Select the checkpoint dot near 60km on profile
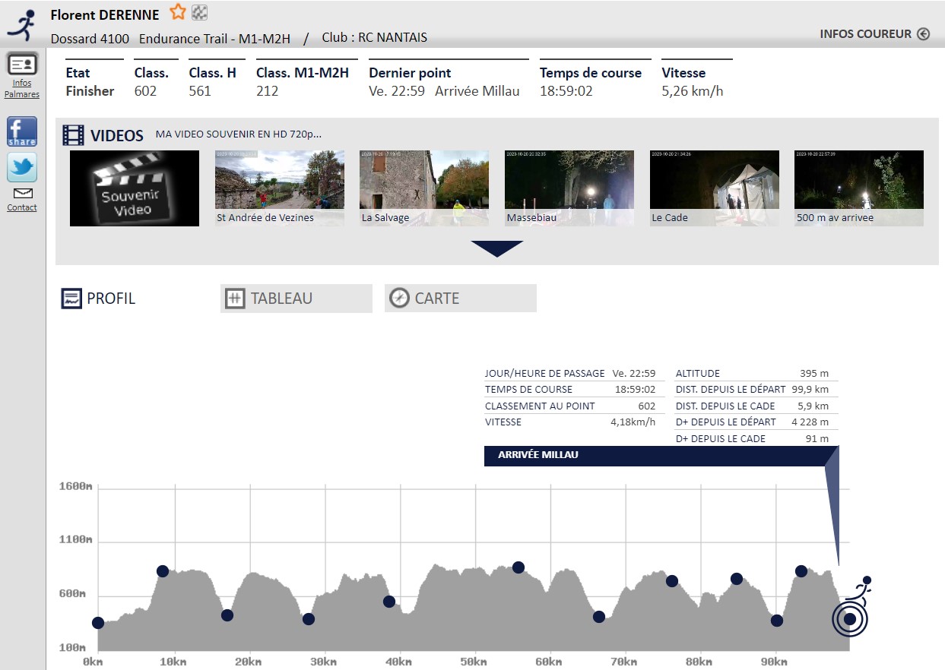 click(x=518, y=566)
